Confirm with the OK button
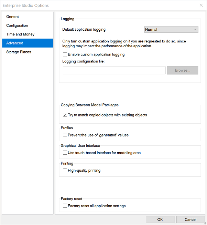Image resolution: width=207 pixels, height=225 pixels. click(x=160, y=219)
